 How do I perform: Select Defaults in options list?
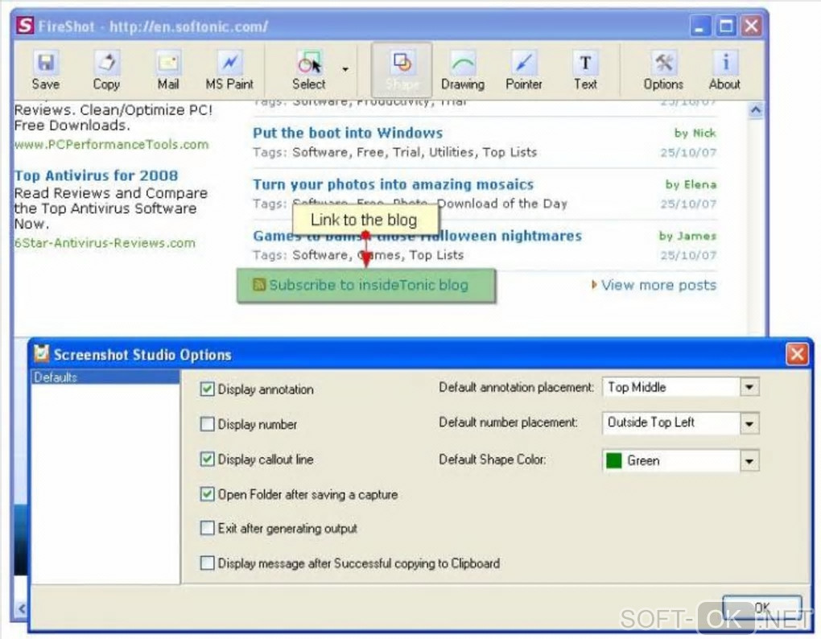coord(105,377)
